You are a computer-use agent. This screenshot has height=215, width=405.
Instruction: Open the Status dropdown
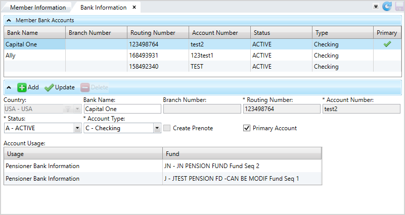click(77, 128)
